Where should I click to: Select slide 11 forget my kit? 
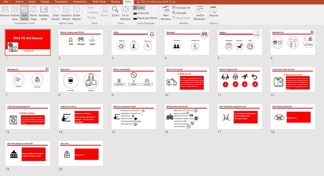click(239, 79)
